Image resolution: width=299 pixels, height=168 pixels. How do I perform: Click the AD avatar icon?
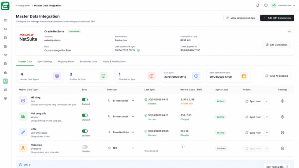click(274, 5)
